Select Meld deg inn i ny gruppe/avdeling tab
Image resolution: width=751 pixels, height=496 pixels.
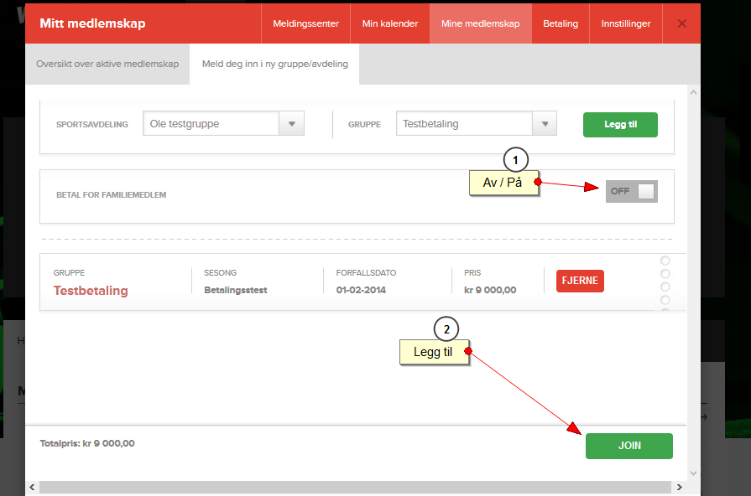click(274, 64)
